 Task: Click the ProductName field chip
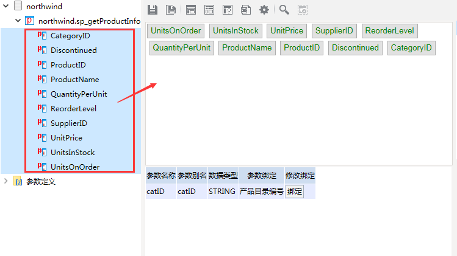click(x=247, y=48)
